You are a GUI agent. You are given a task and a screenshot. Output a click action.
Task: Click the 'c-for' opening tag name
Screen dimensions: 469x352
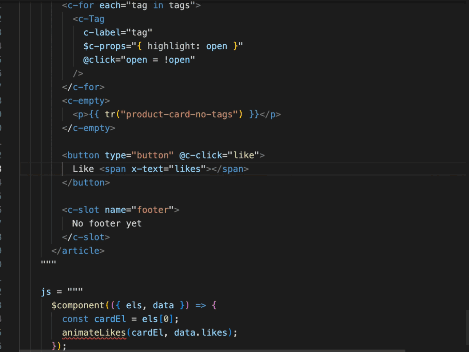81,5
